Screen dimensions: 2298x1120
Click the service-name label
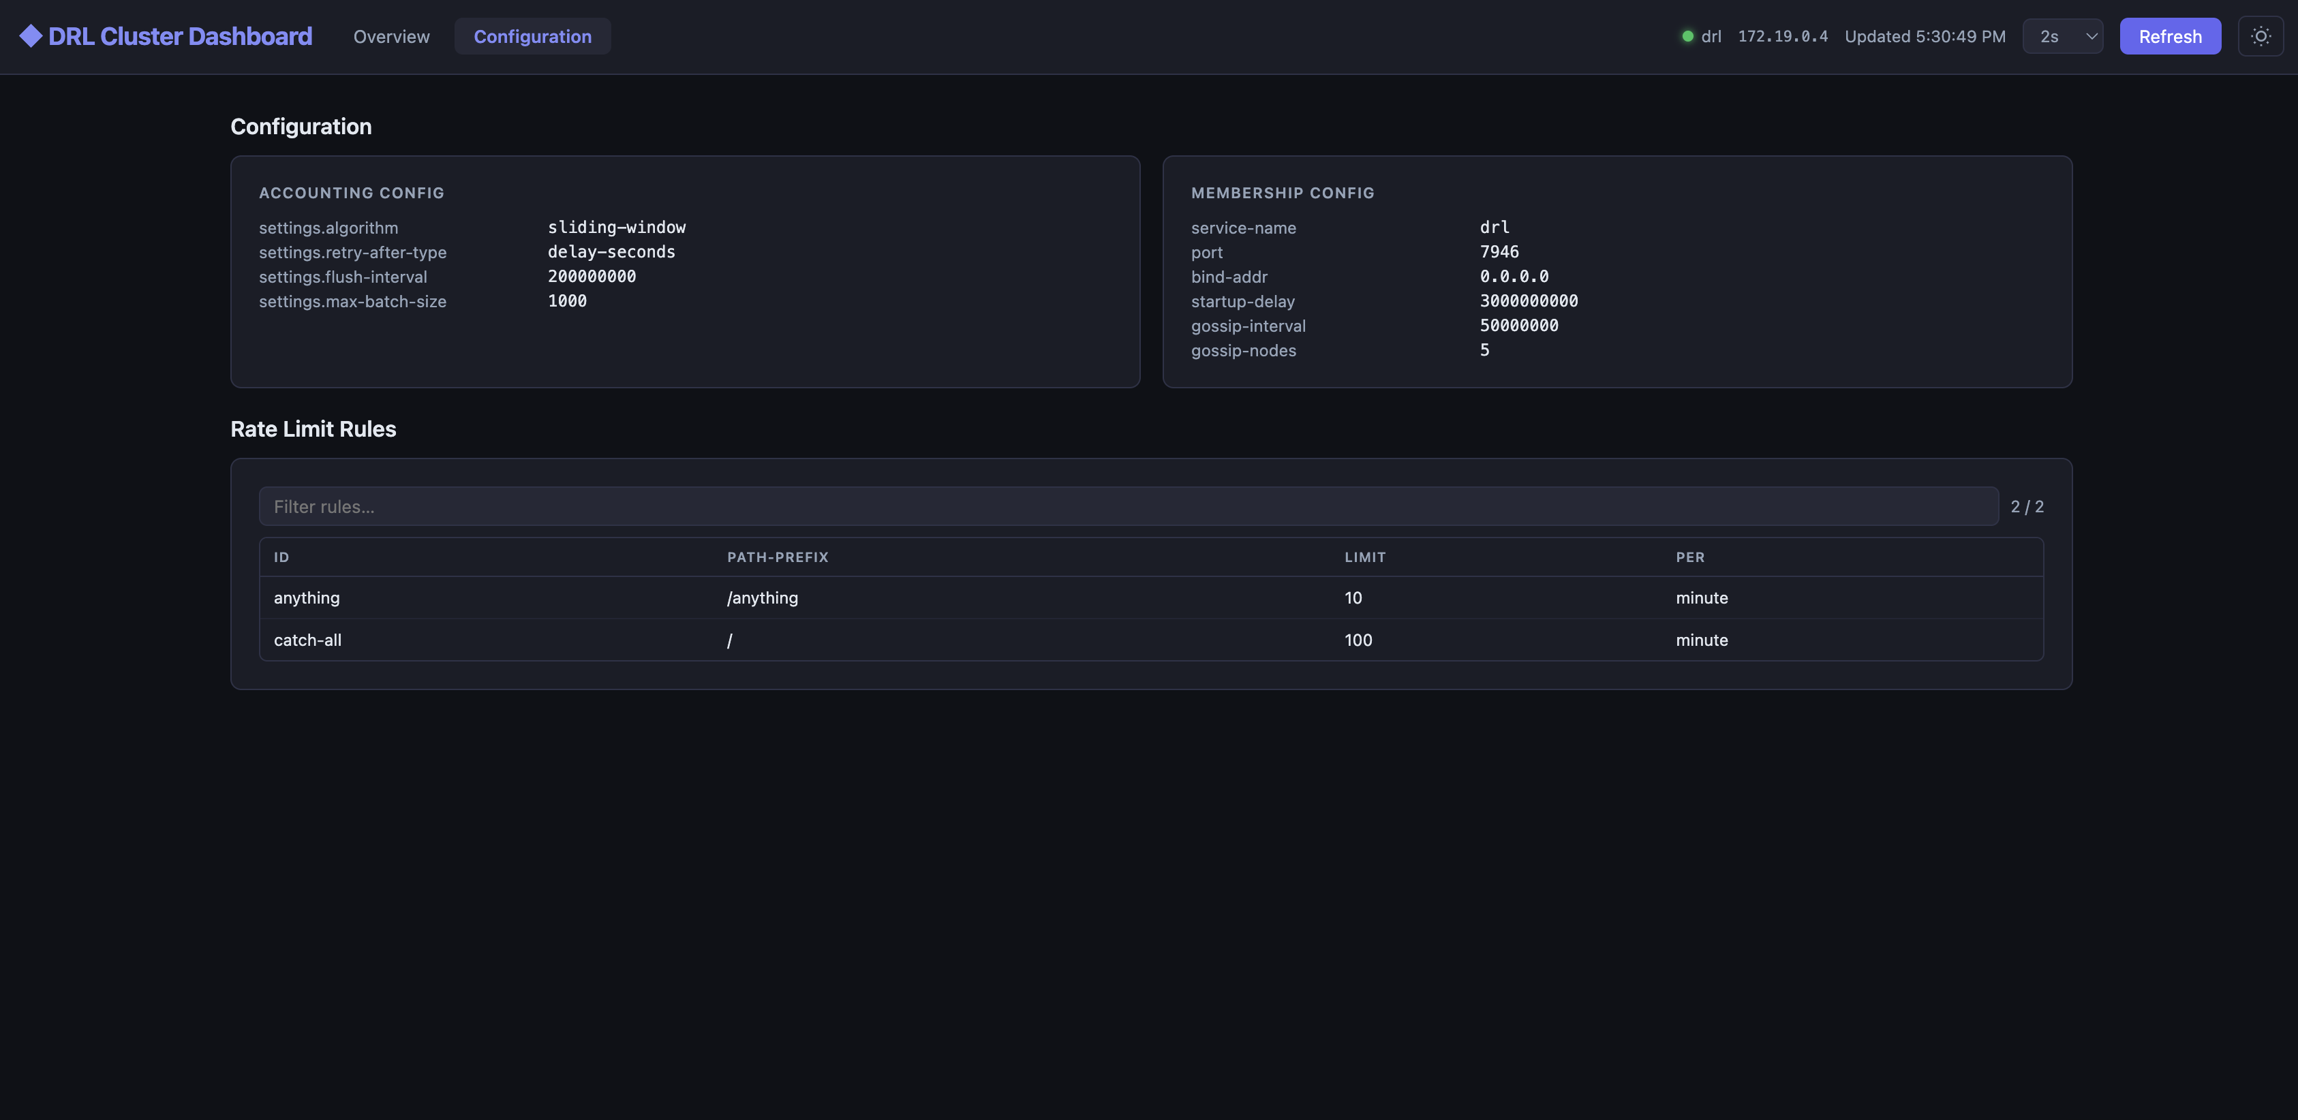pos(1242,228)
